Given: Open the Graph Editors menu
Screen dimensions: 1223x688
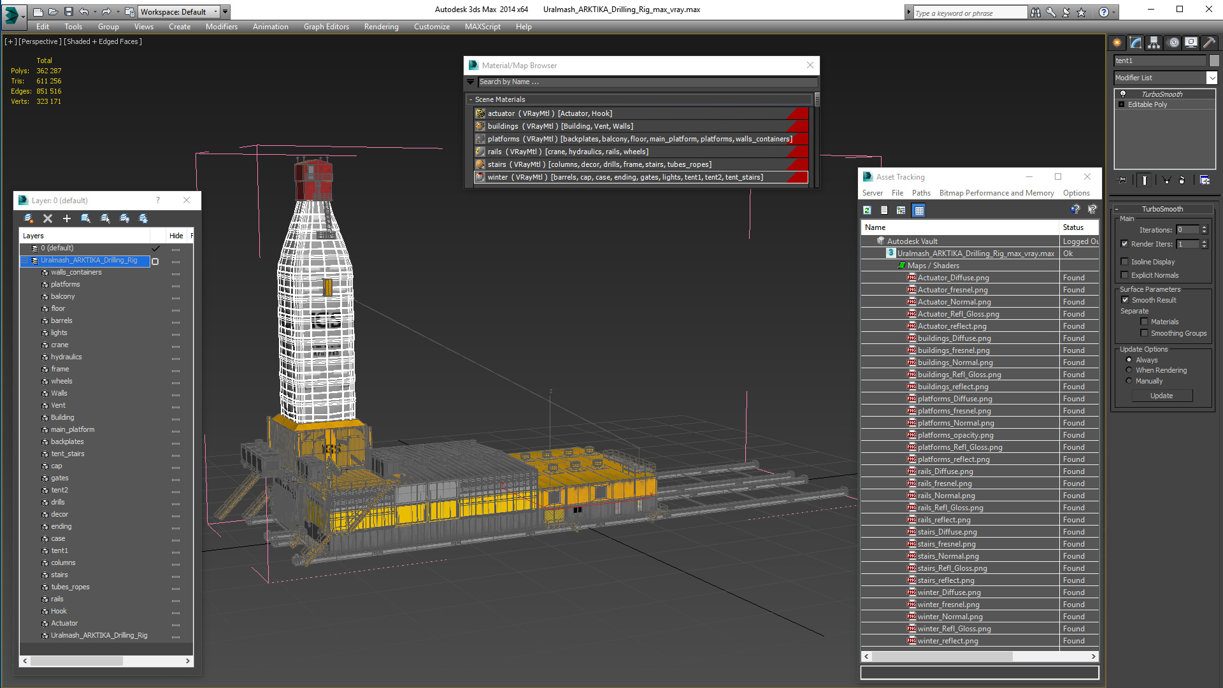Looking at the screenshot, I should pos(326,27).
